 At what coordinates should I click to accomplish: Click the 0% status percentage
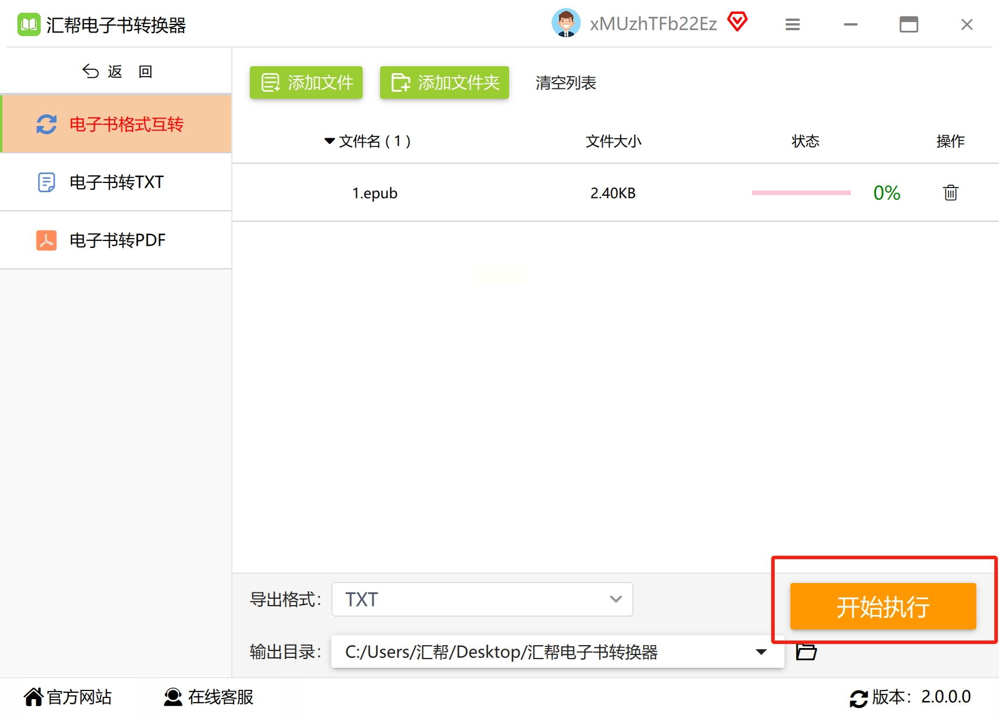[887, 193]
